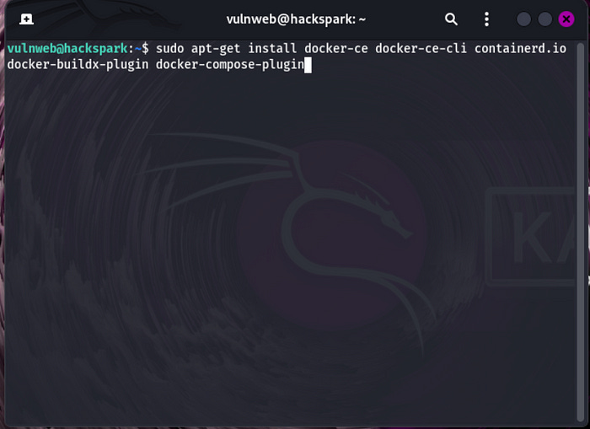This screenshot has width=590, height=429.
Task: Click the vulnweb@hackspark window title
Action: [296, 19]
